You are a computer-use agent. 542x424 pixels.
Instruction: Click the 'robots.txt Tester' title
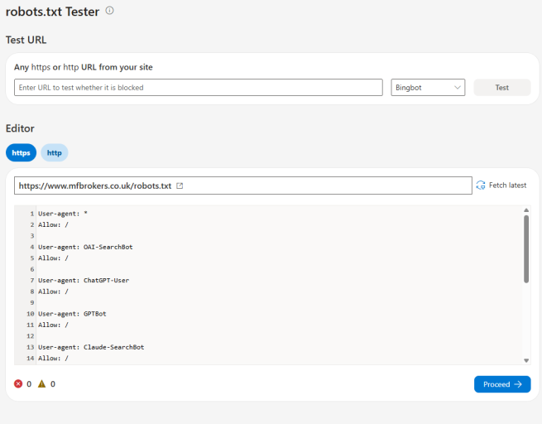point(52,12)
